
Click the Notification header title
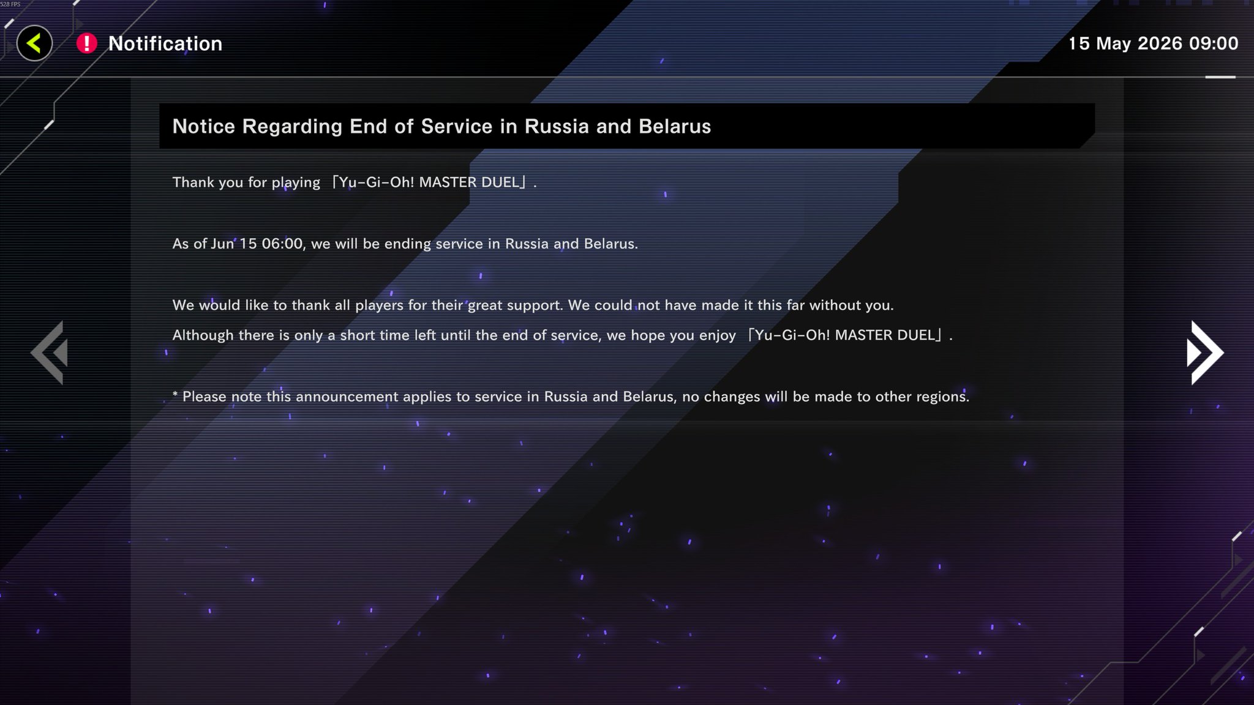click(165, 43)
